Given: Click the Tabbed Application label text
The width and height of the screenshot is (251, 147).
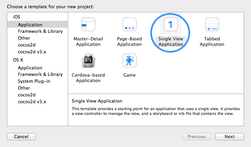Looking at the screenshot, I should tap(212, 42).
